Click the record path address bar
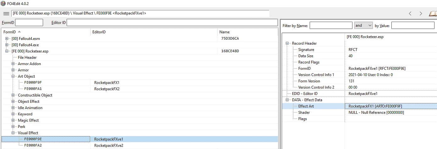 click(141, 14)
